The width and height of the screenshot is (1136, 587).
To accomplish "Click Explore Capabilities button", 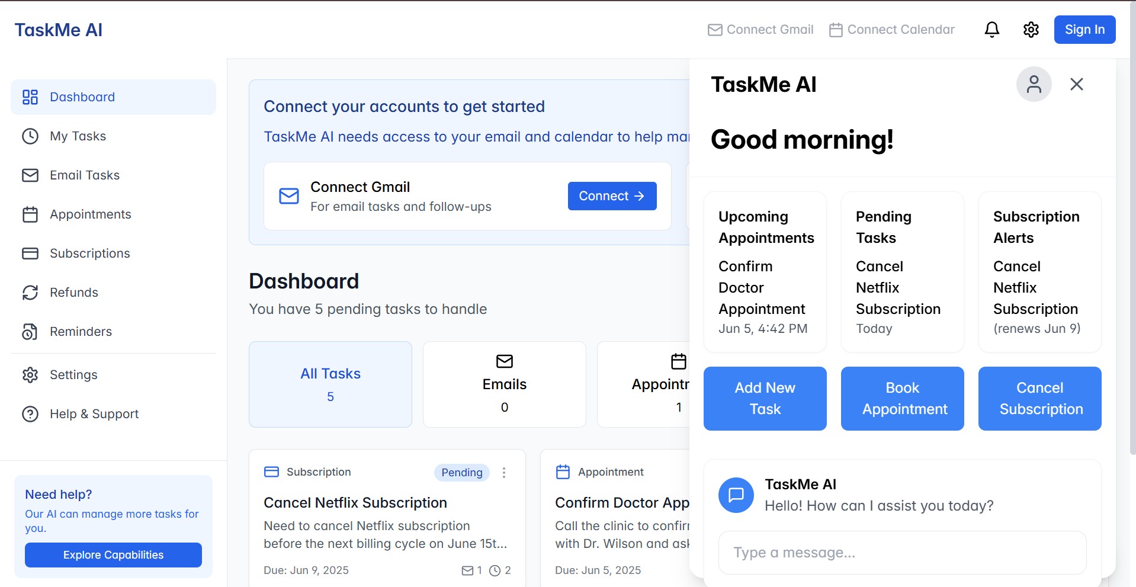I will 113,555.
